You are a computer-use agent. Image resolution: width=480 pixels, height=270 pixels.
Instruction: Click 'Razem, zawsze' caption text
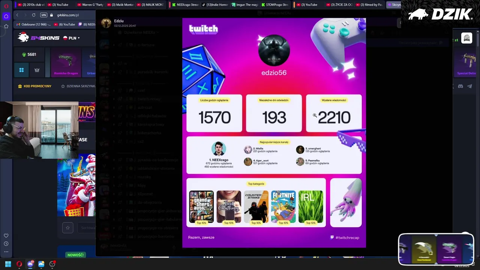[201, 237]
